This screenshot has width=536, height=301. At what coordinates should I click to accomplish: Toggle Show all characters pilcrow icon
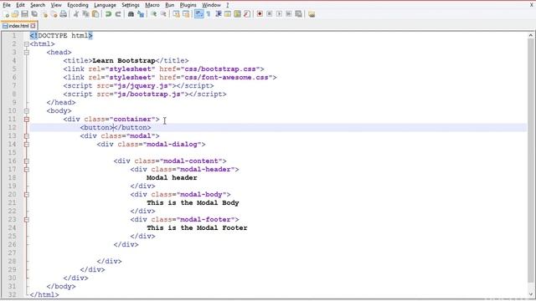[209, 14]
